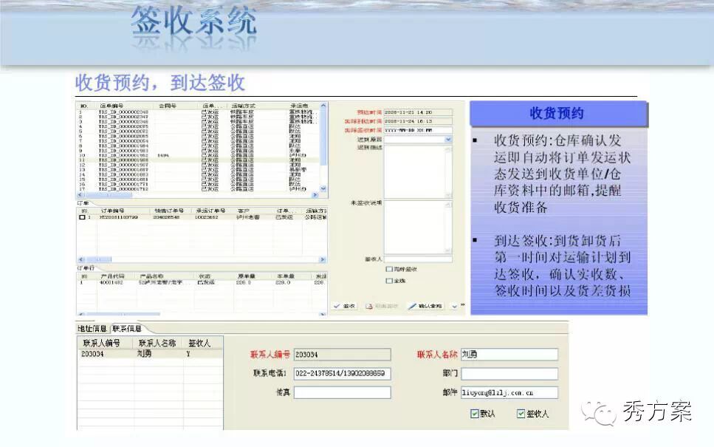Waybill list horizontal scroll left arrow
This screenshot has height=447, width=714.
point(80,194)
